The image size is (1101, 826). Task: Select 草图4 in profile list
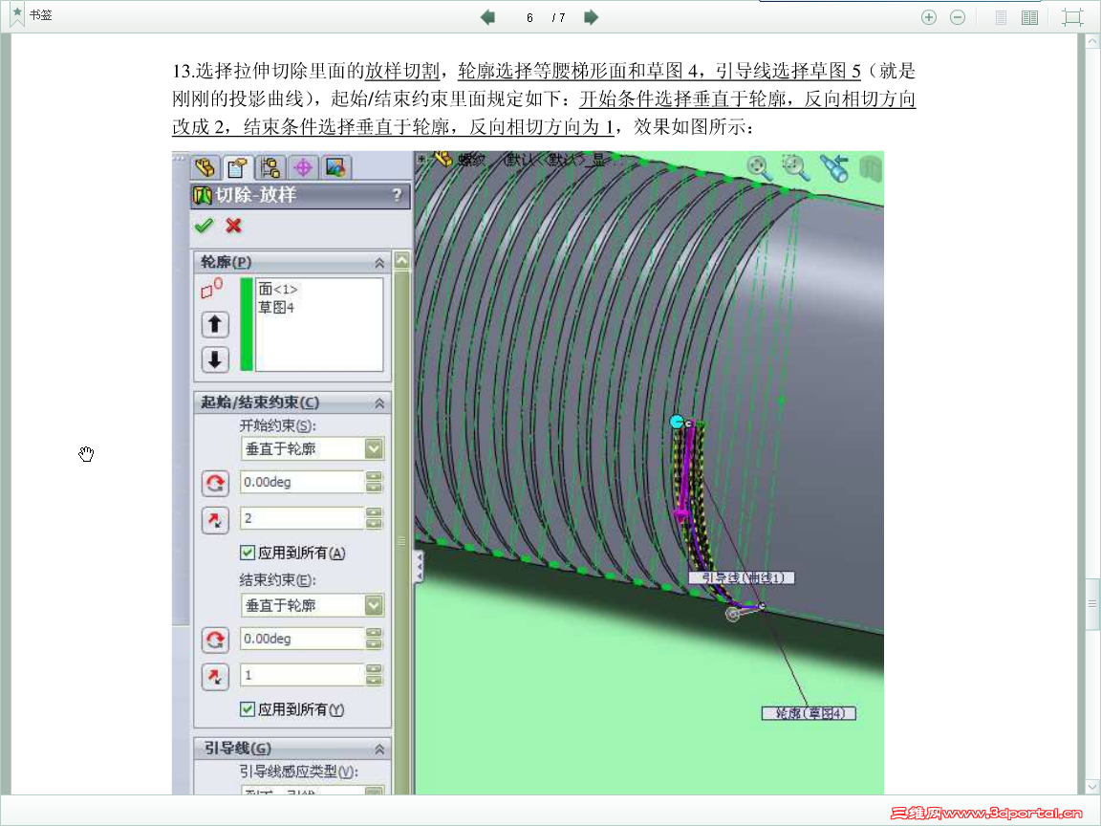click(x=276, y=307)
